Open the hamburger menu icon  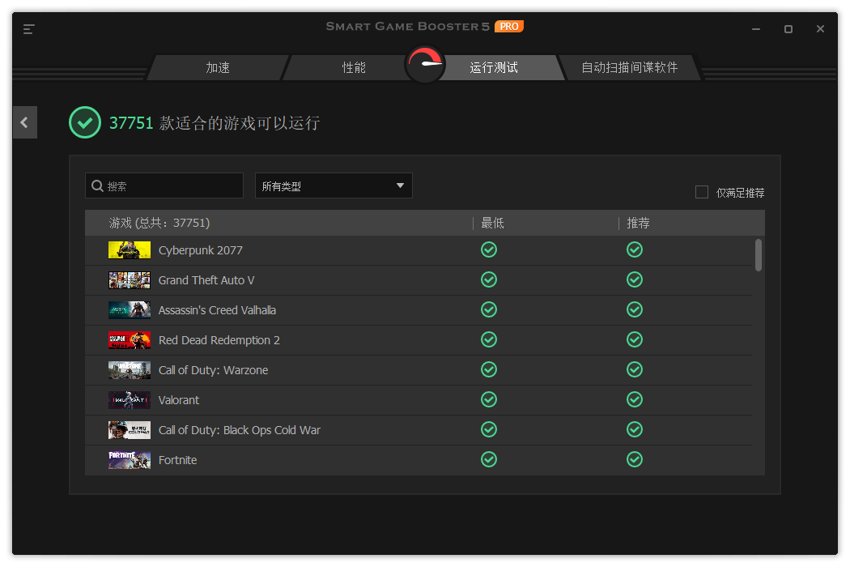pos(29,29)
